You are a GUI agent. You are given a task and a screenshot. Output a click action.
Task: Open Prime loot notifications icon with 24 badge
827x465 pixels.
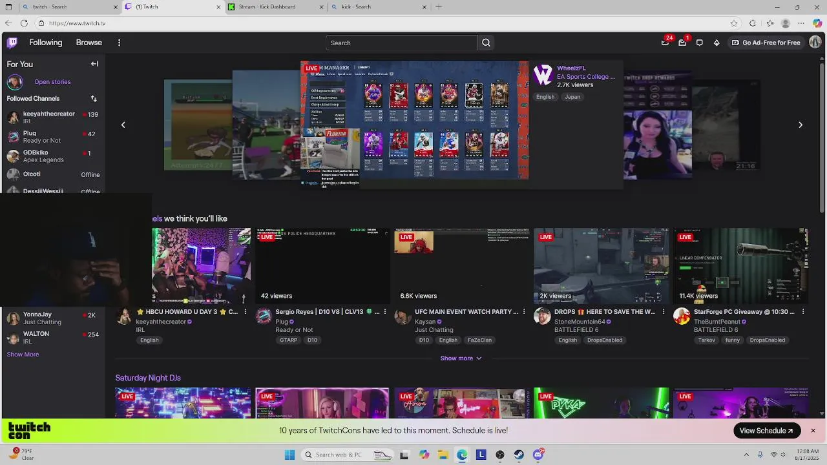[x=665, y=43]
